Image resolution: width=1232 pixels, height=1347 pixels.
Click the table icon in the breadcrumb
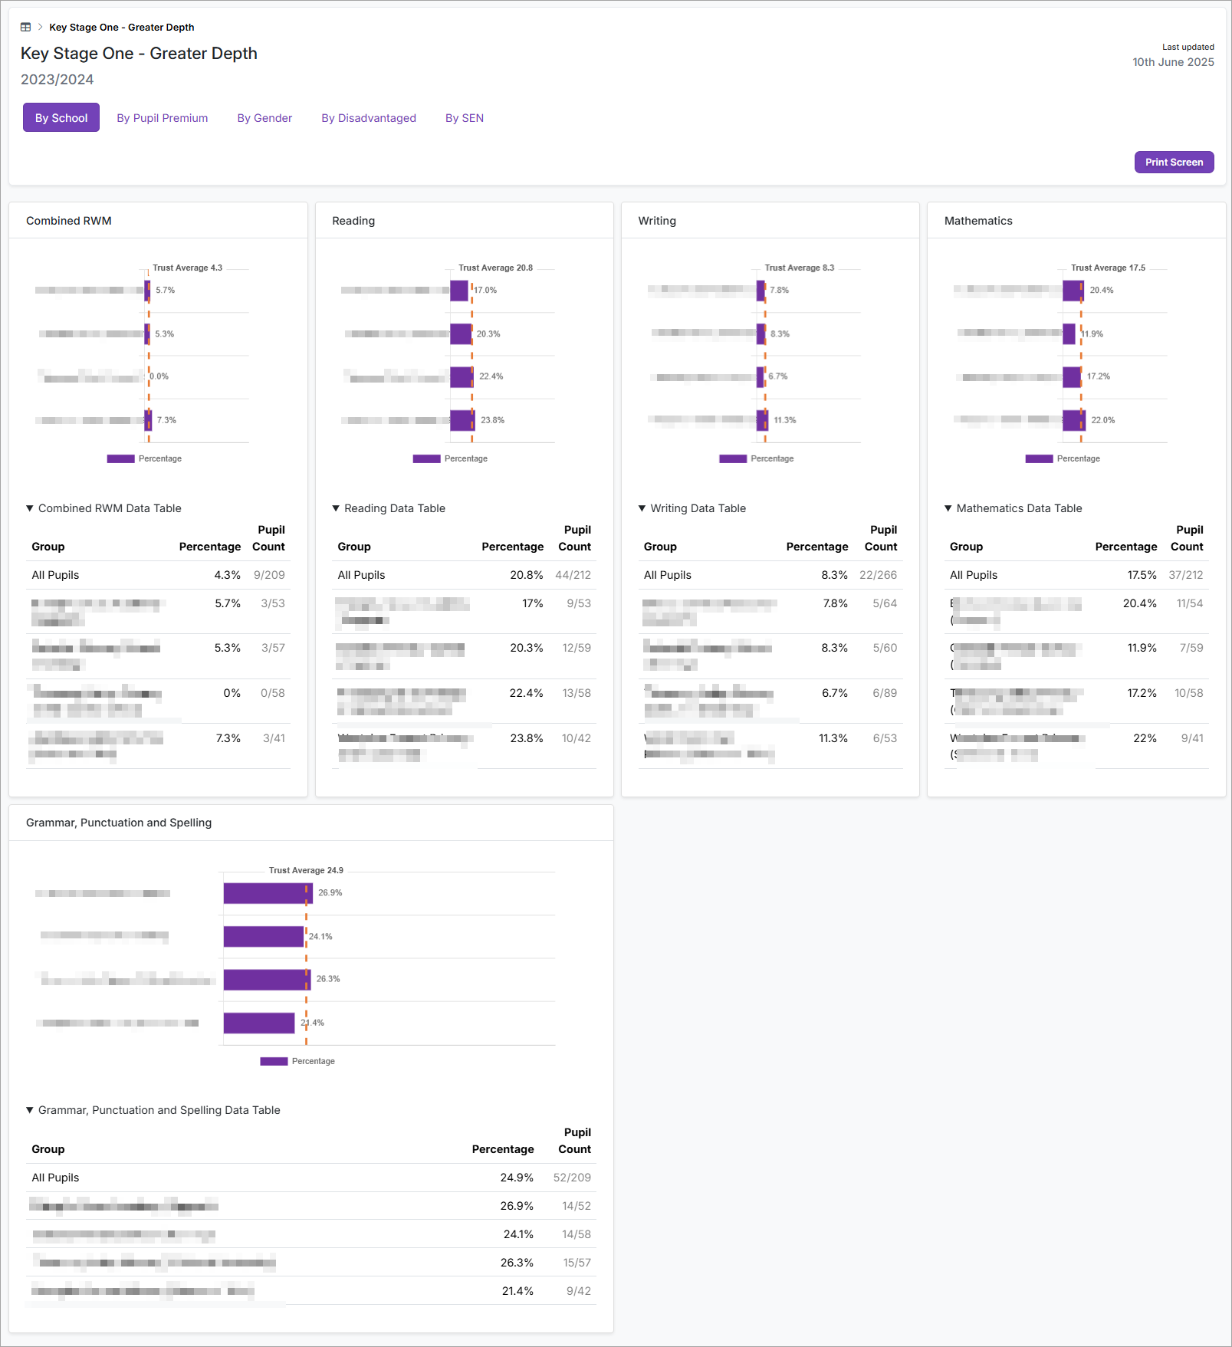(25, 27)
